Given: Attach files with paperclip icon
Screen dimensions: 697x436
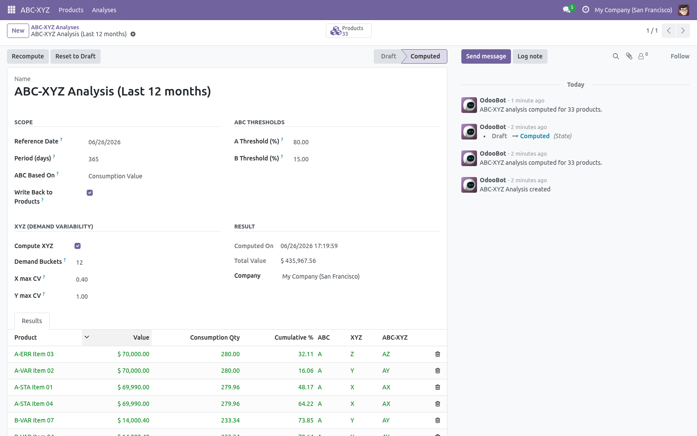Looking at the screenshot, I should click(x=629, y=56).
